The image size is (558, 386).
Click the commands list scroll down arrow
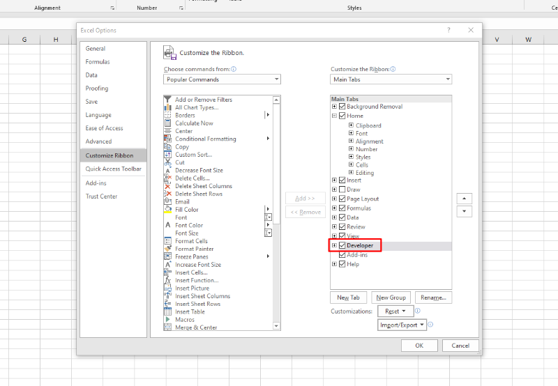(276, 325)
